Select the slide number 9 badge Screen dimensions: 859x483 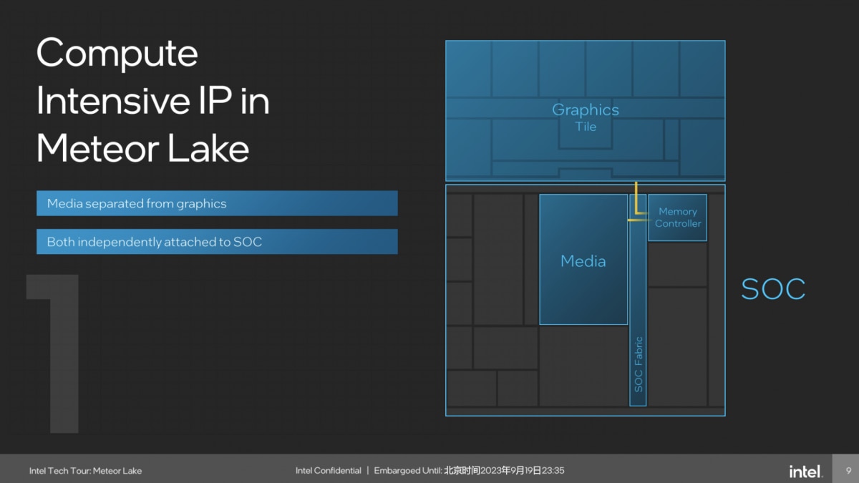[848, 470]
